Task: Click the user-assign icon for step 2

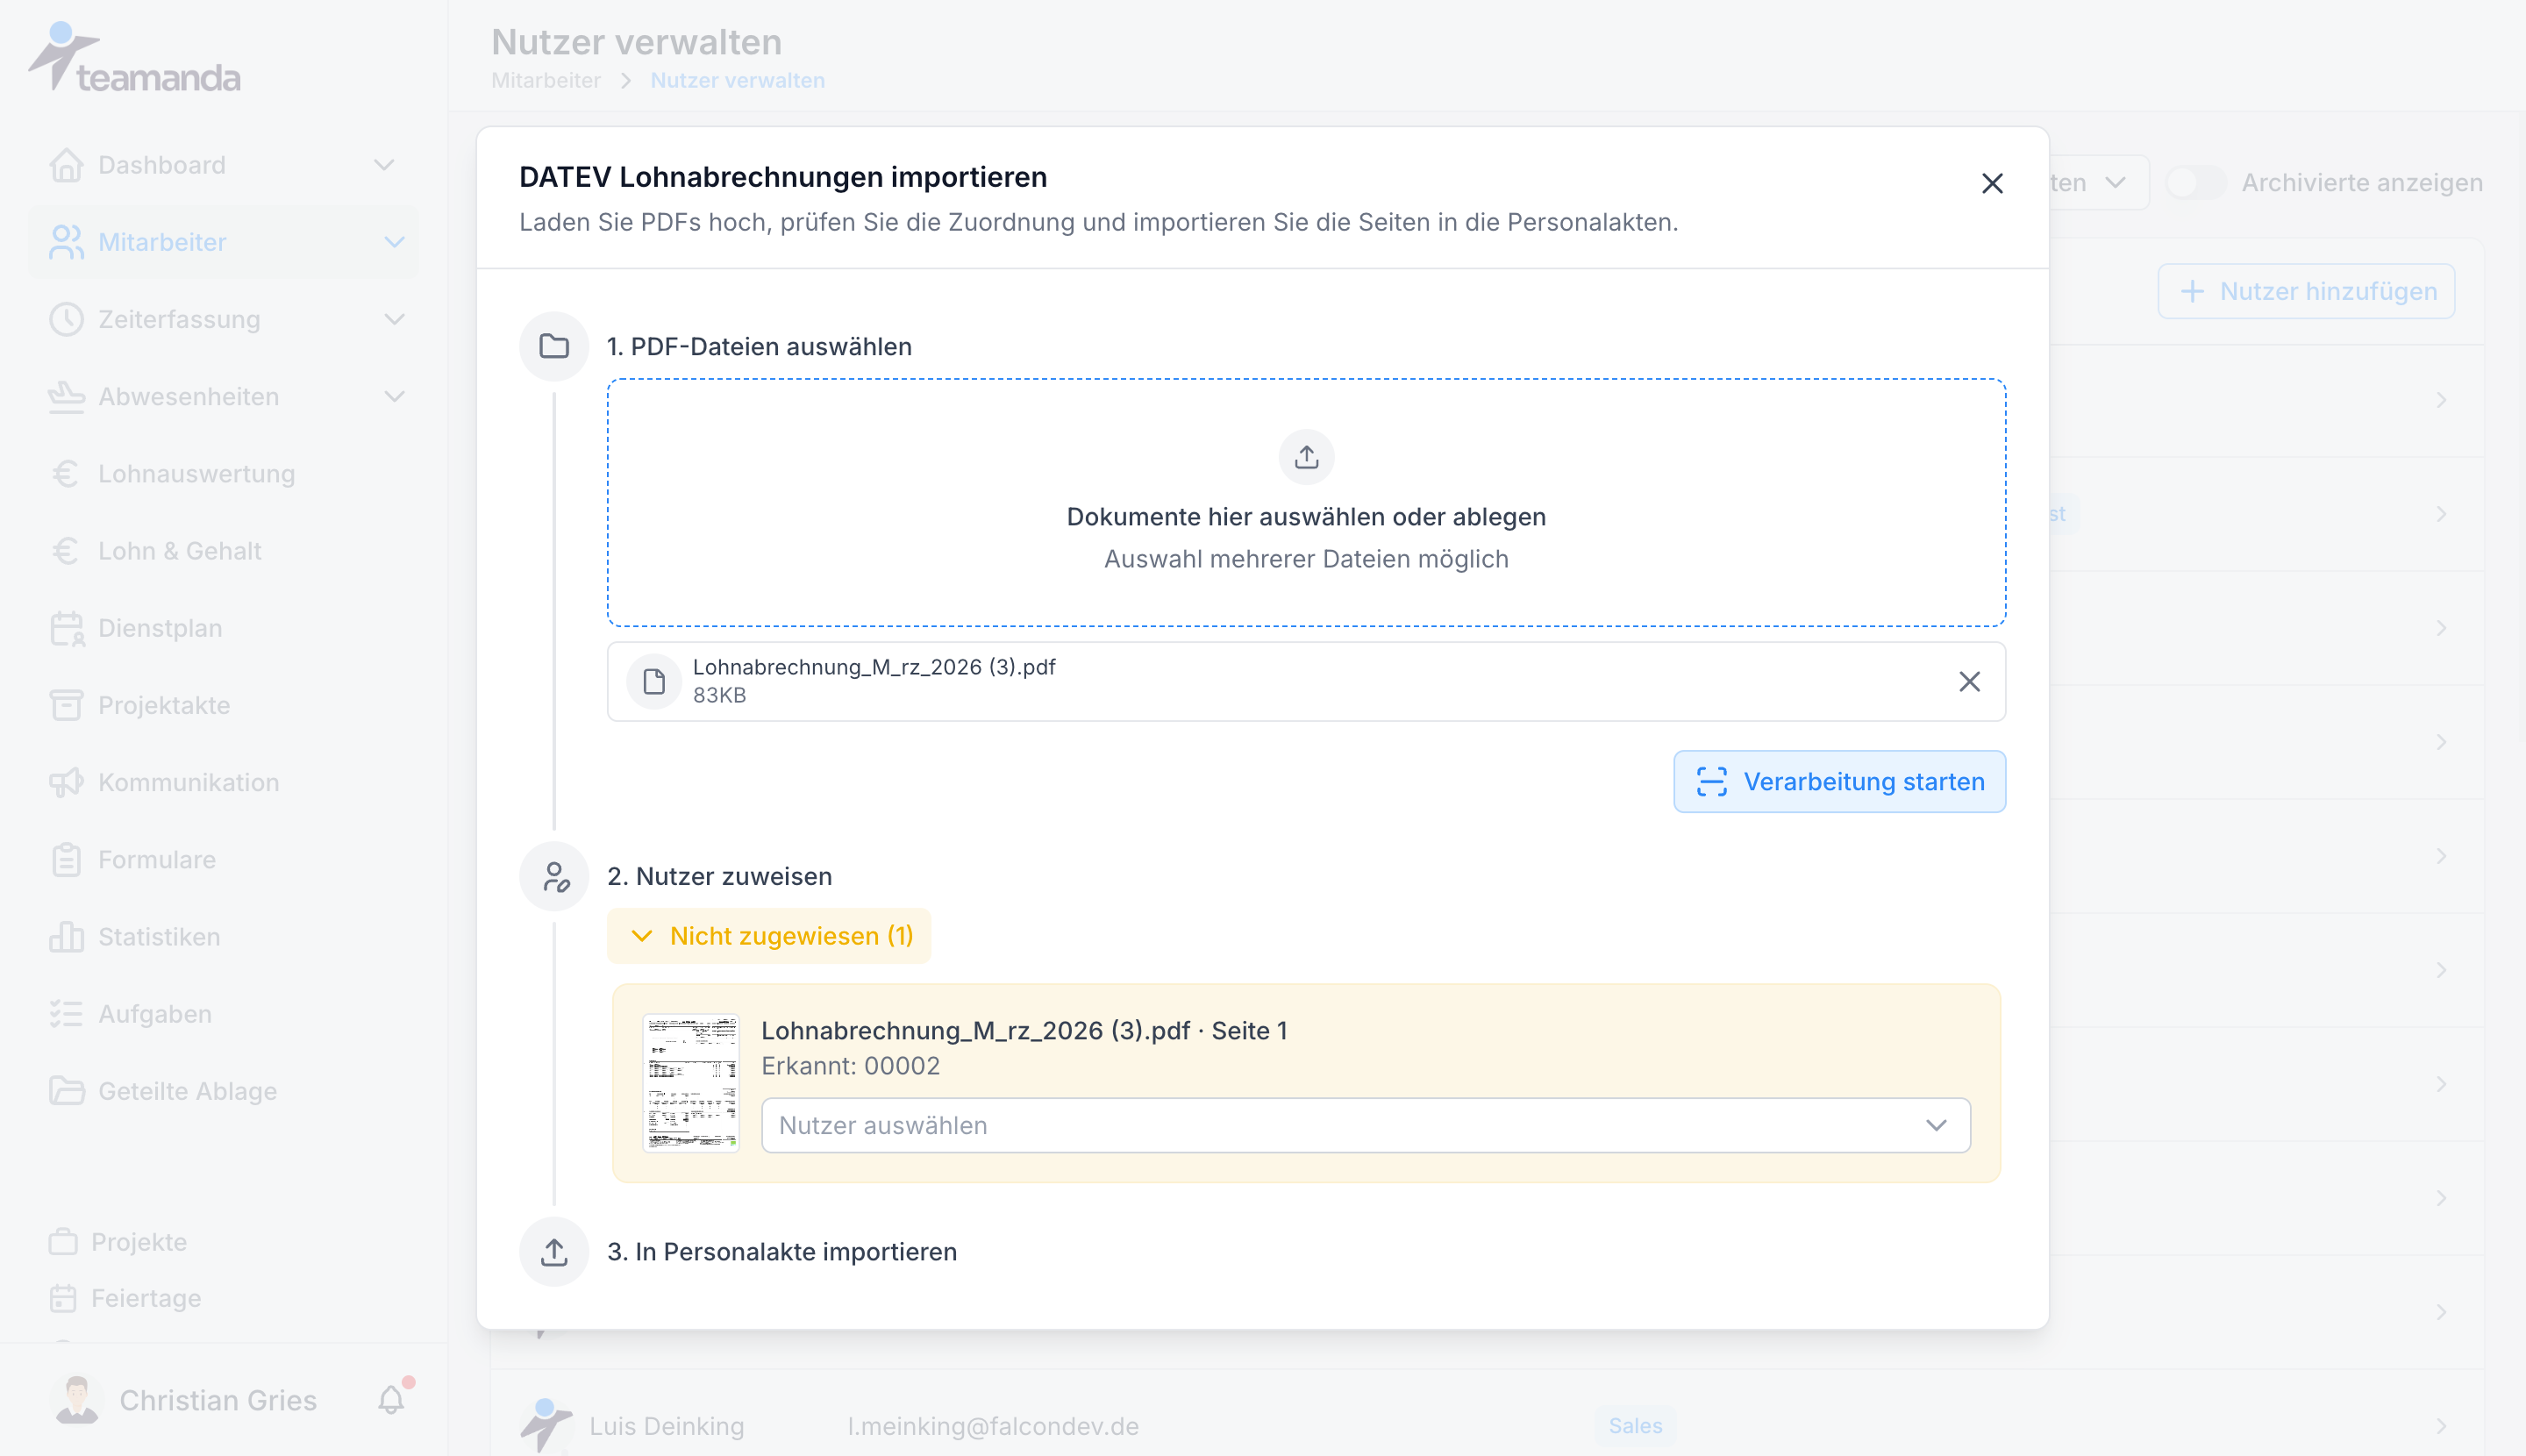Action: tap(554, 876)
